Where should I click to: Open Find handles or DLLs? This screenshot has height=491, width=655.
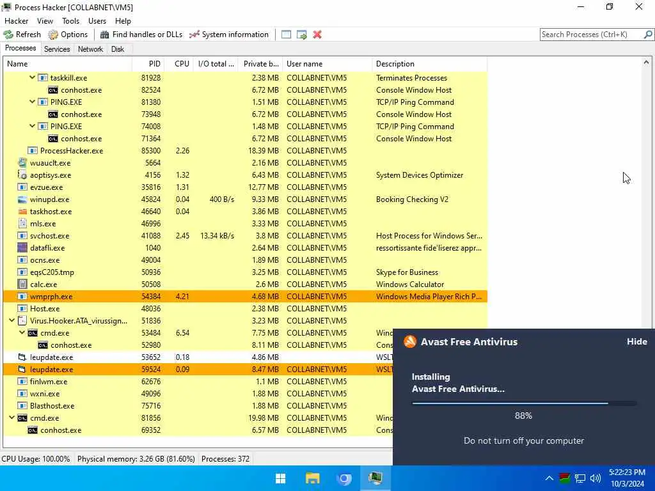pyautogui.click(x=141, y=35)
